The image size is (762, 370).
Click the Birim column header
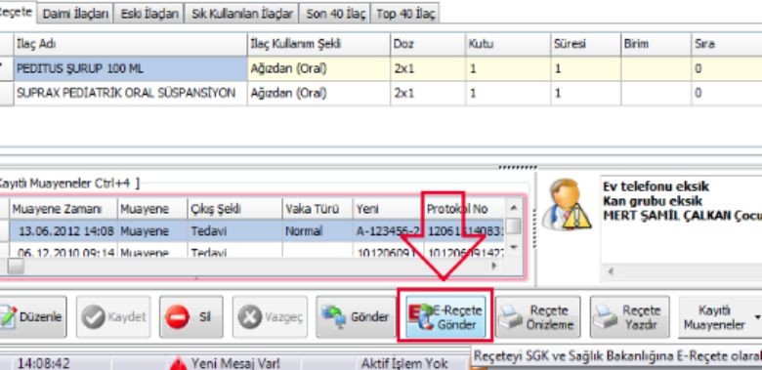[656, 44]
